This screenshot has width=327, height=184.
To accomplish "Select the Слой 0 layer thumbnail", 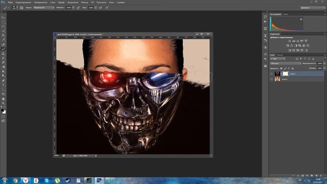I will (x=277, y=79).
